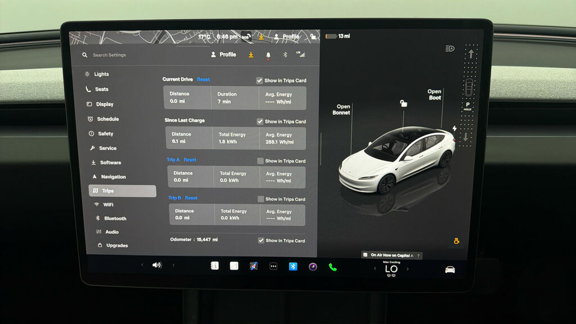Check Trip A Show in Trips Card
Image resolution: width=576 pixels, height=324 pixels.
[x=260, y=161]
